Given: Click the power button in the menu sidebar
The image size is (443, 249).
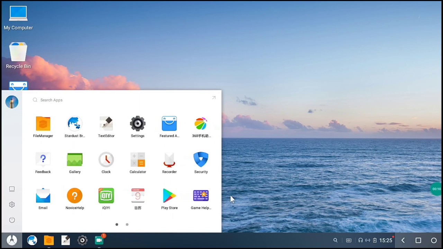Looking at the screenshot, I should (12, 220).
